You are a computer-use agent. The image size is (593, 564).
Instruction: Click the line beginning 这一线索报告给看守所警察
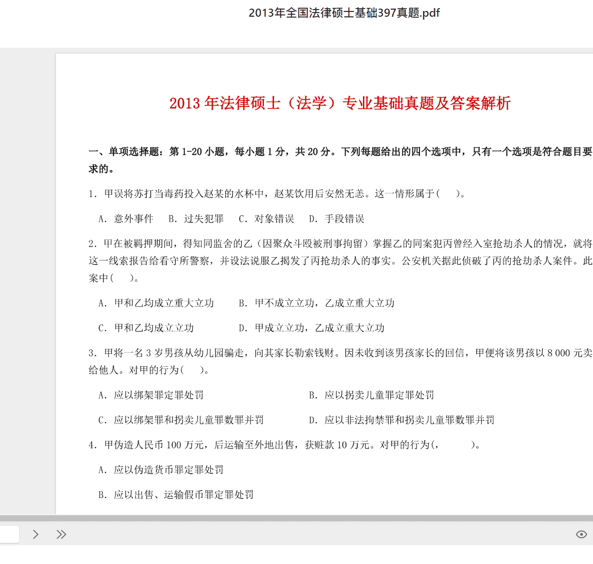coord(340,261)
